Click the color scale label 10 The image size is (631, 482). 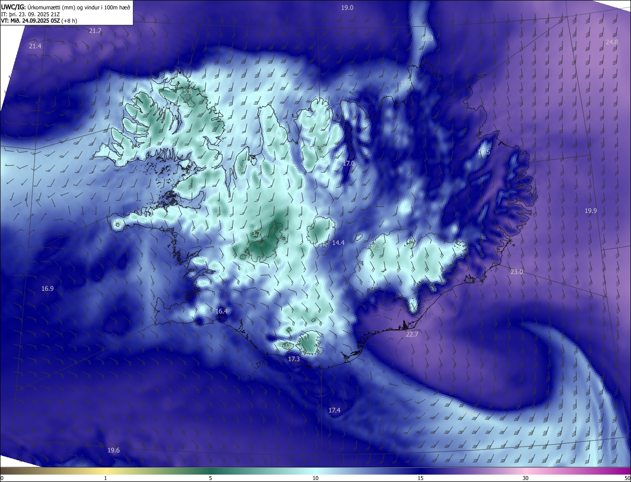coord(315,479)
